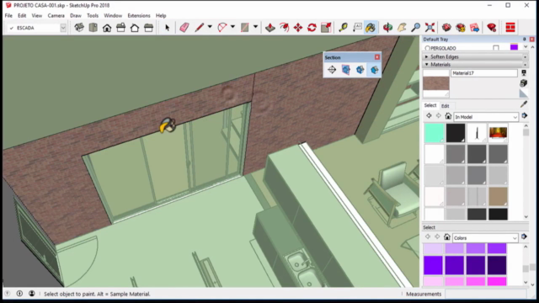Go back in upper materials browser
The width and height of the screenshot is (539, 303).
click(429, 116)
